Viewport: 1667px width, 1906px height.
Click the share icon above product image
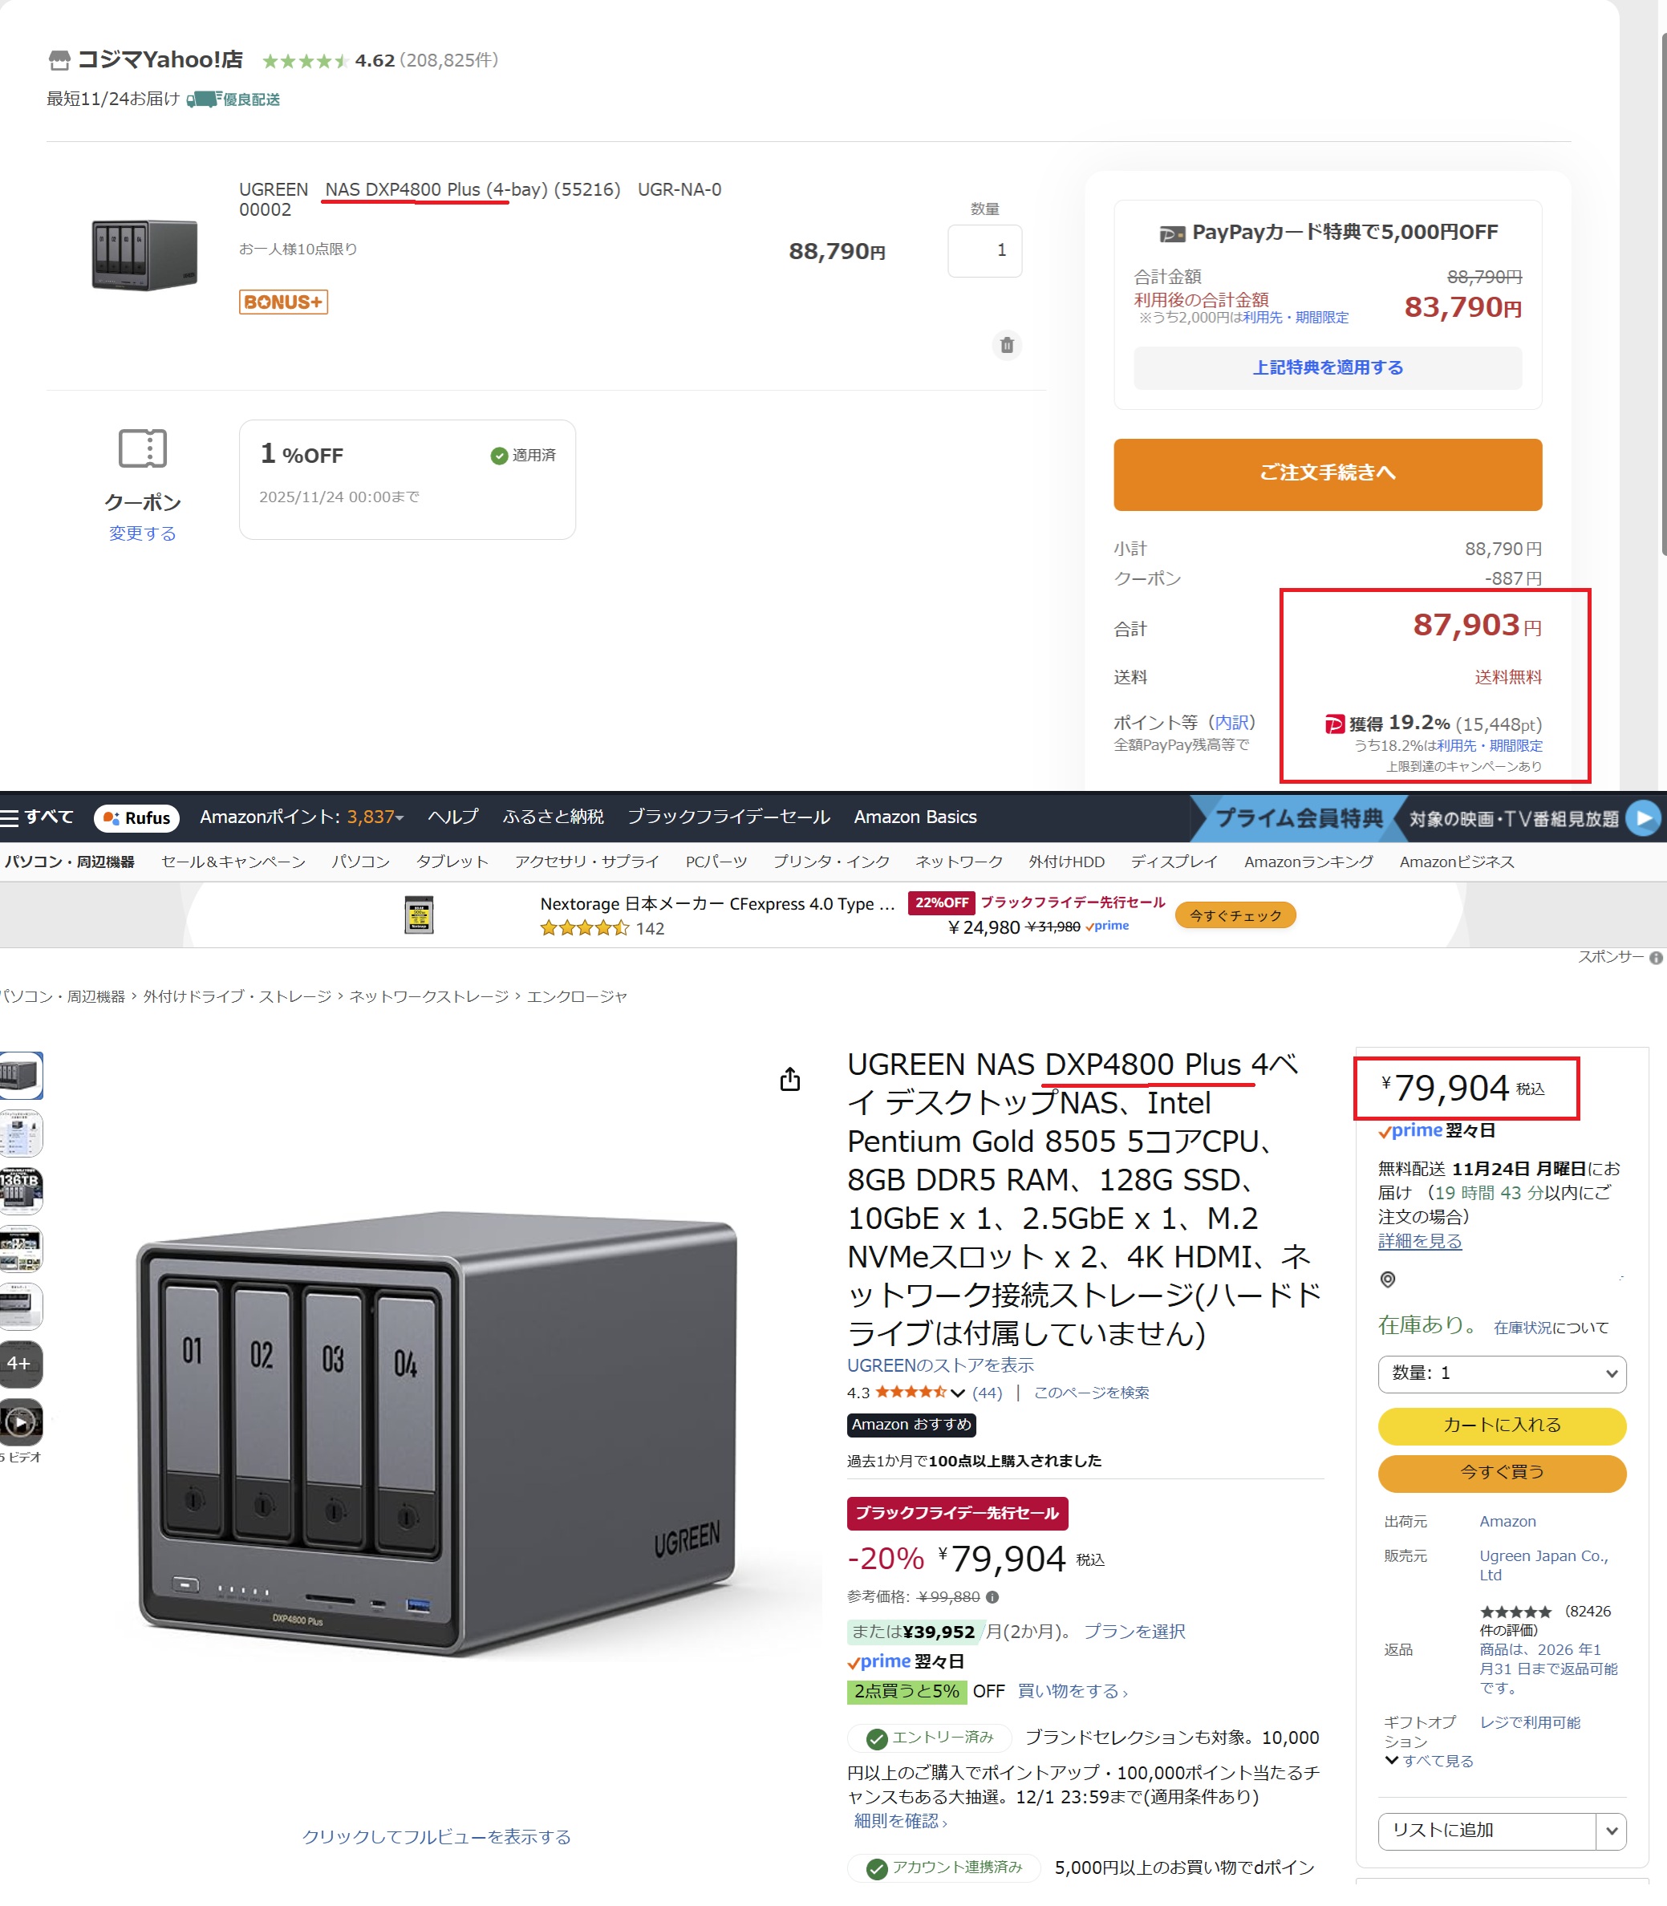point(789,1079)
